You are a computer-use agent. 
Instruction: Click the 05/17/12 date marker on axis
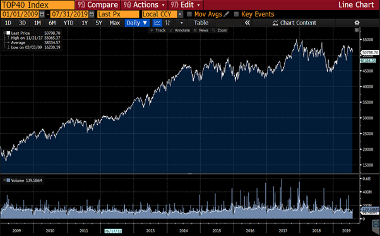[113, 231]
